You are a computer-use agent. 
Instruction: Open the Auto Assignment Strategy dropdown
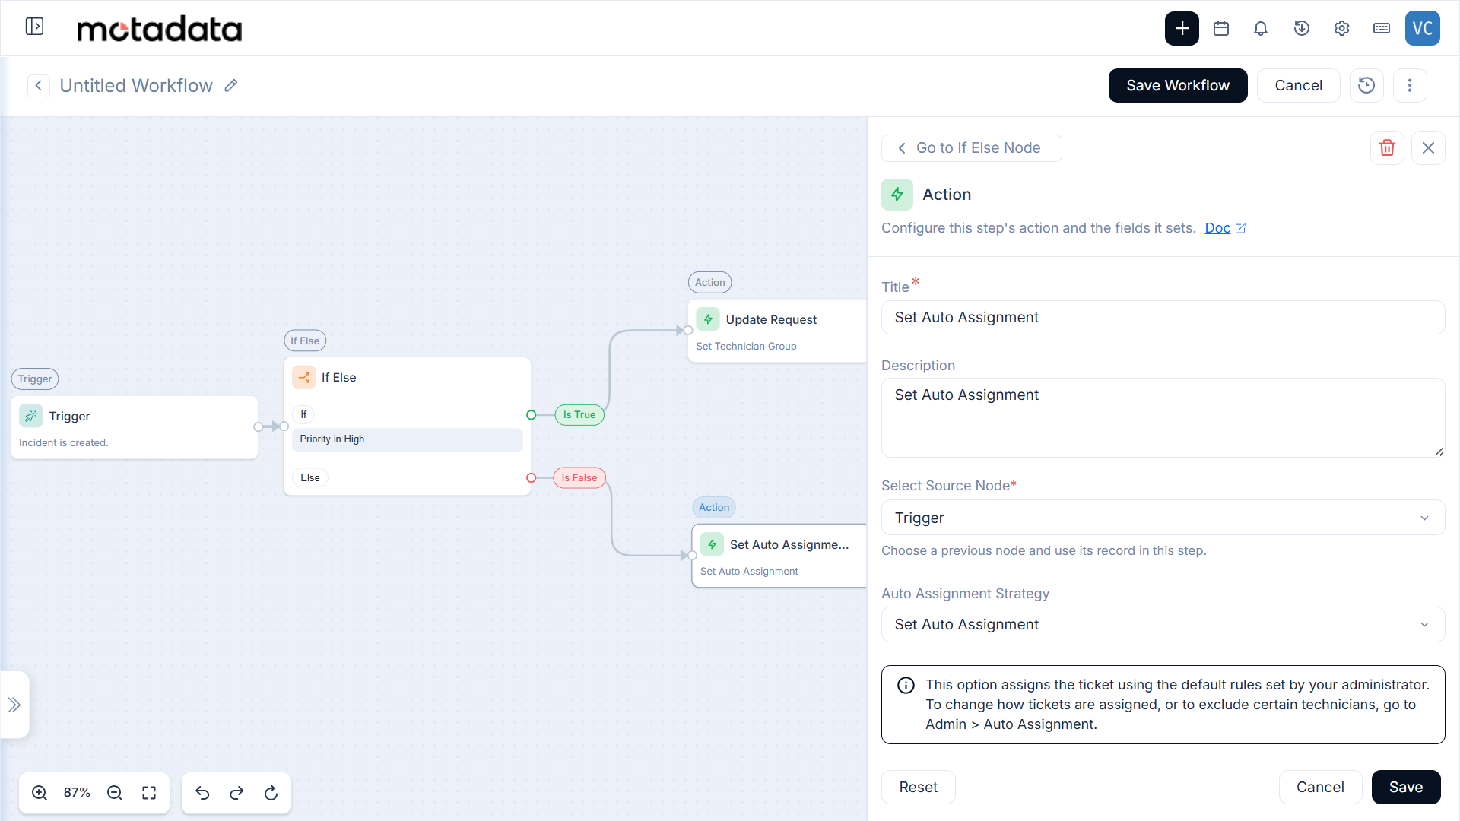point(1163,624)
